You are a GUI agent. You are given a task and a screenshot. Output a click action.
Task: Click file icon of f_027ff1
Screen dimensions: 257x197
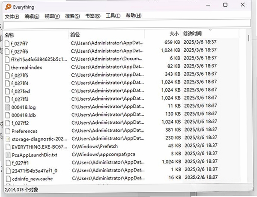(x=8, y=163)
